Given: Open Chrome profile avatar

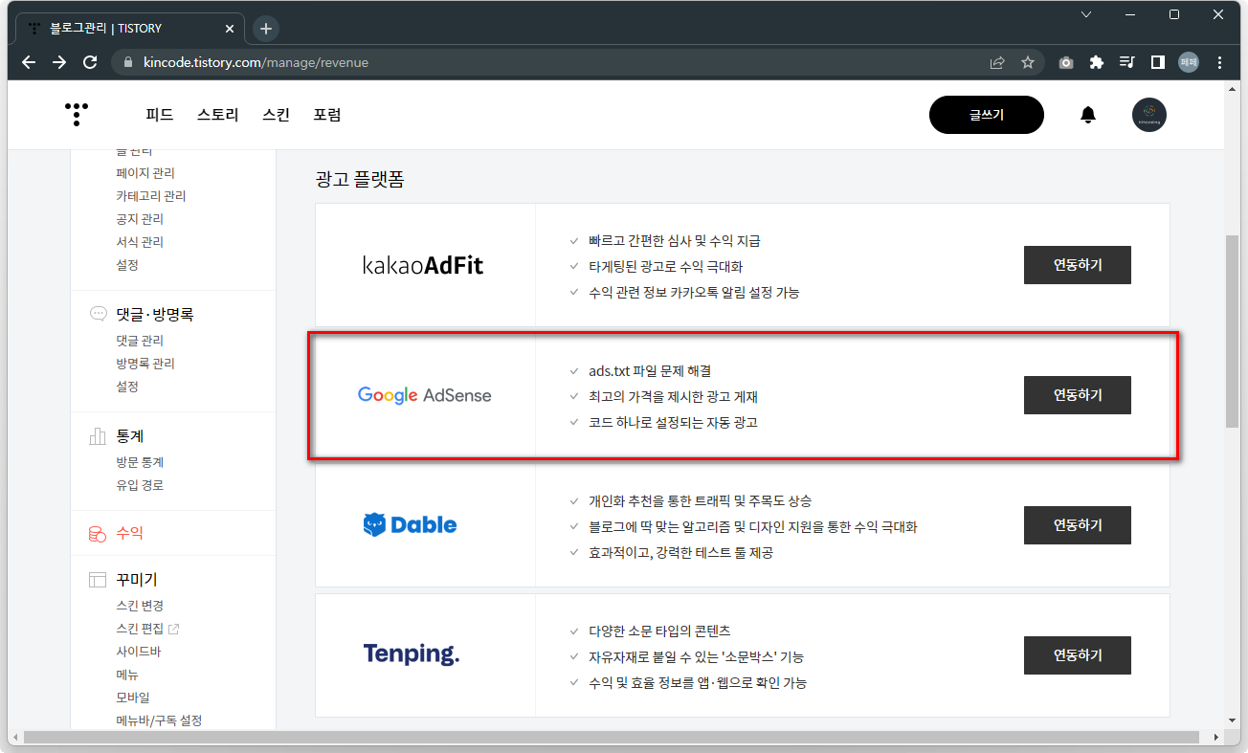Looking at the screenshot, I should pos(1189,62).
